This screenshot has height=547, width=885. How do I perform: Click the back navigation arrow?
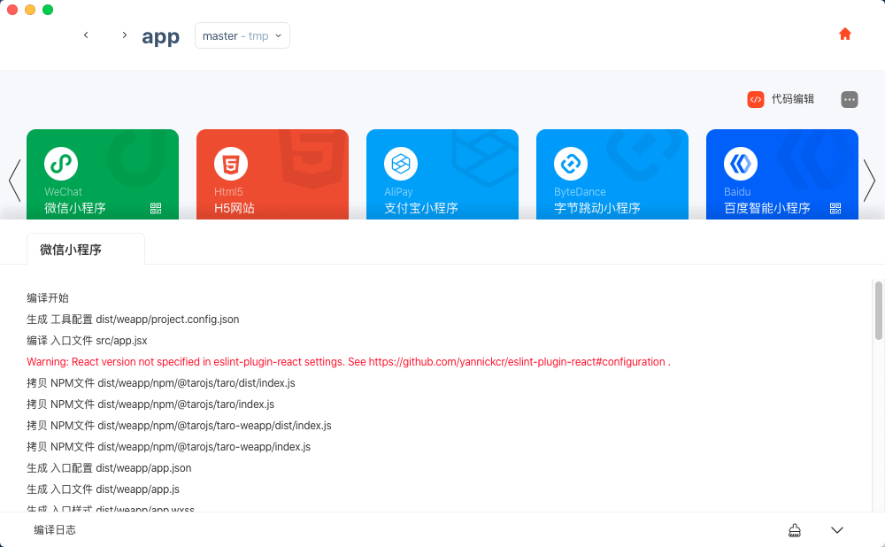(86, 35)
